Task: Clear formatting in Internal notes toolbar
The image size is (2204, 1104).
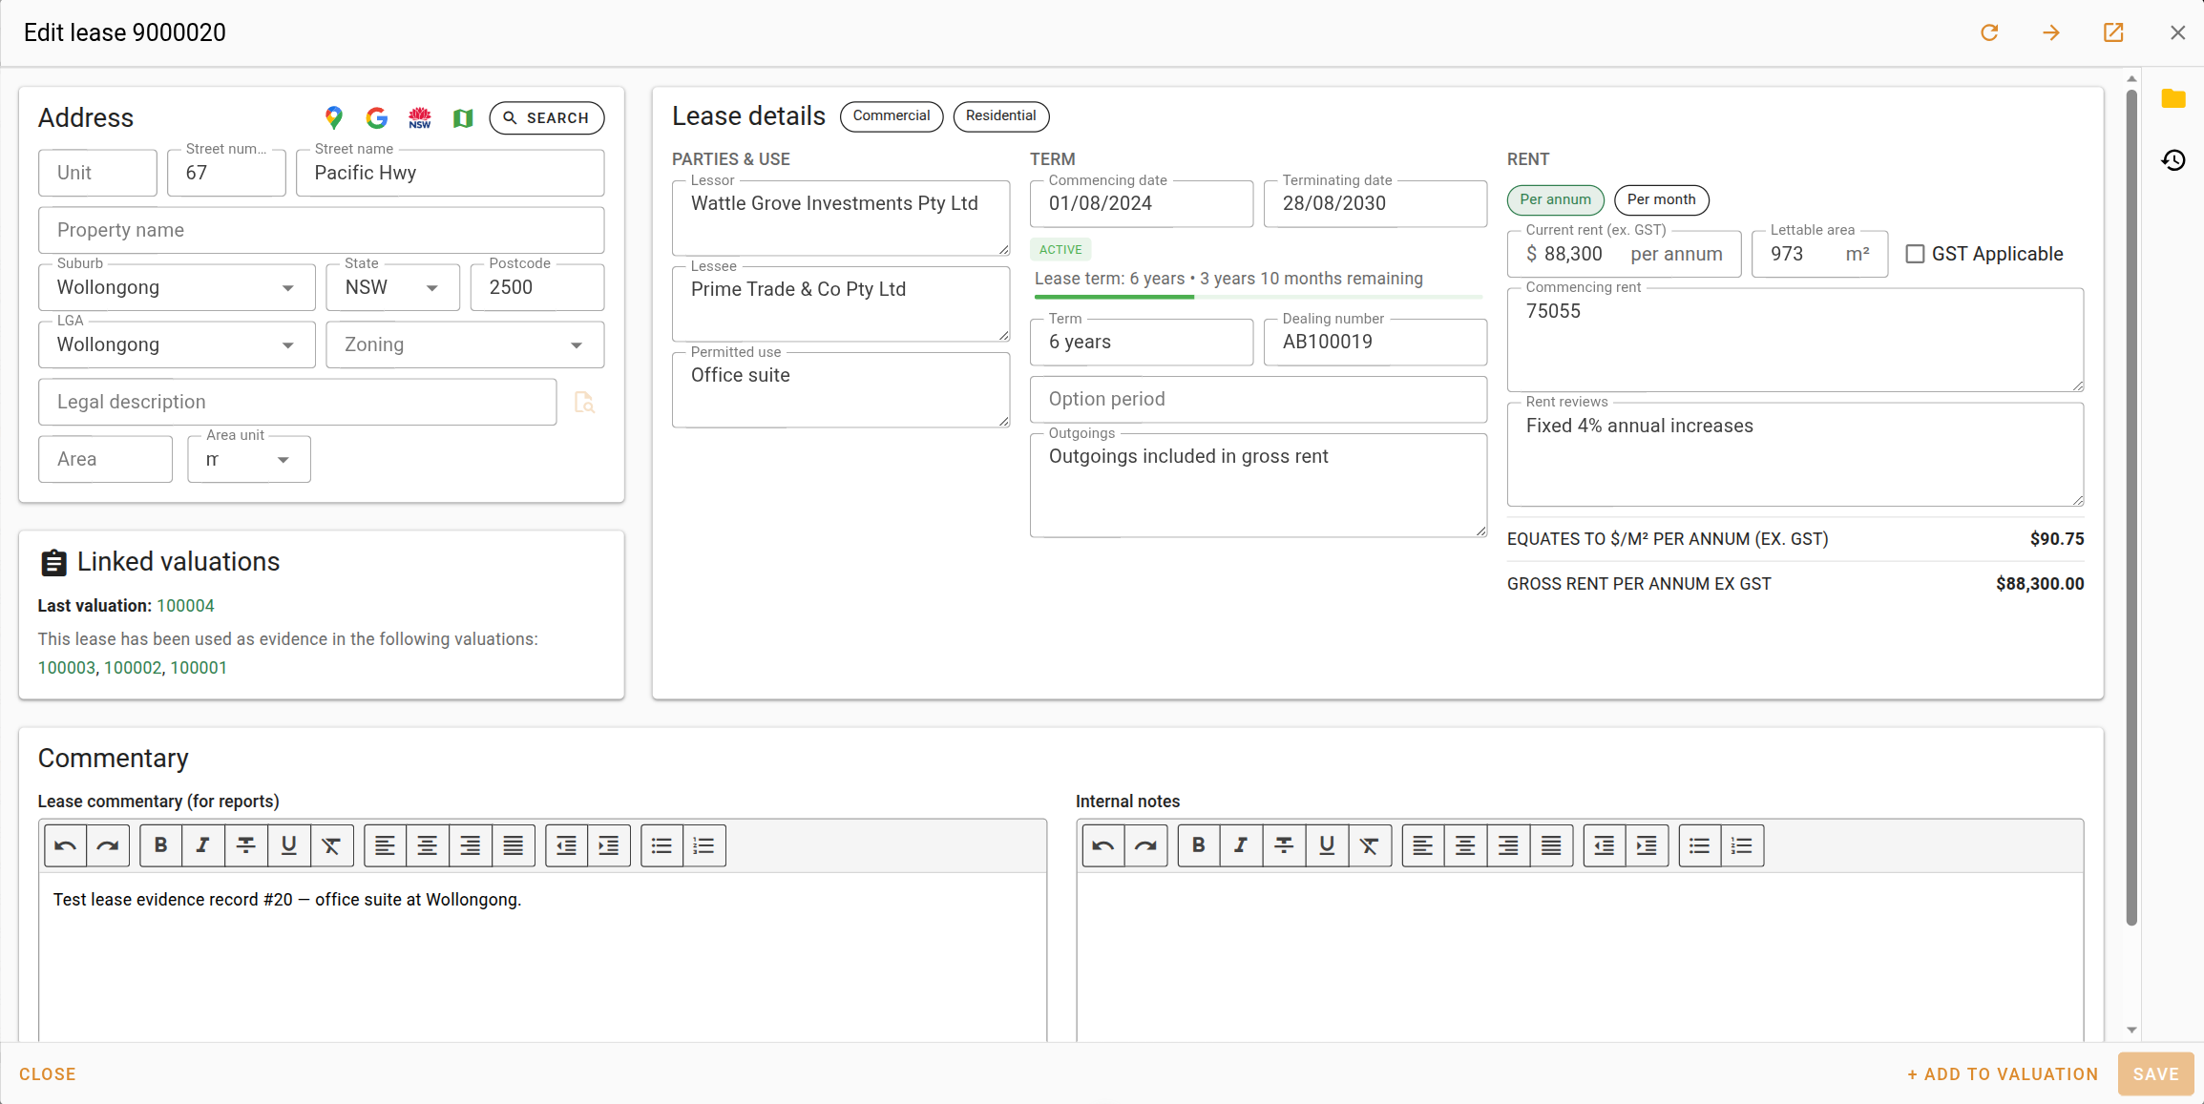Action: pyautogui.click(x=1370, y=845)
